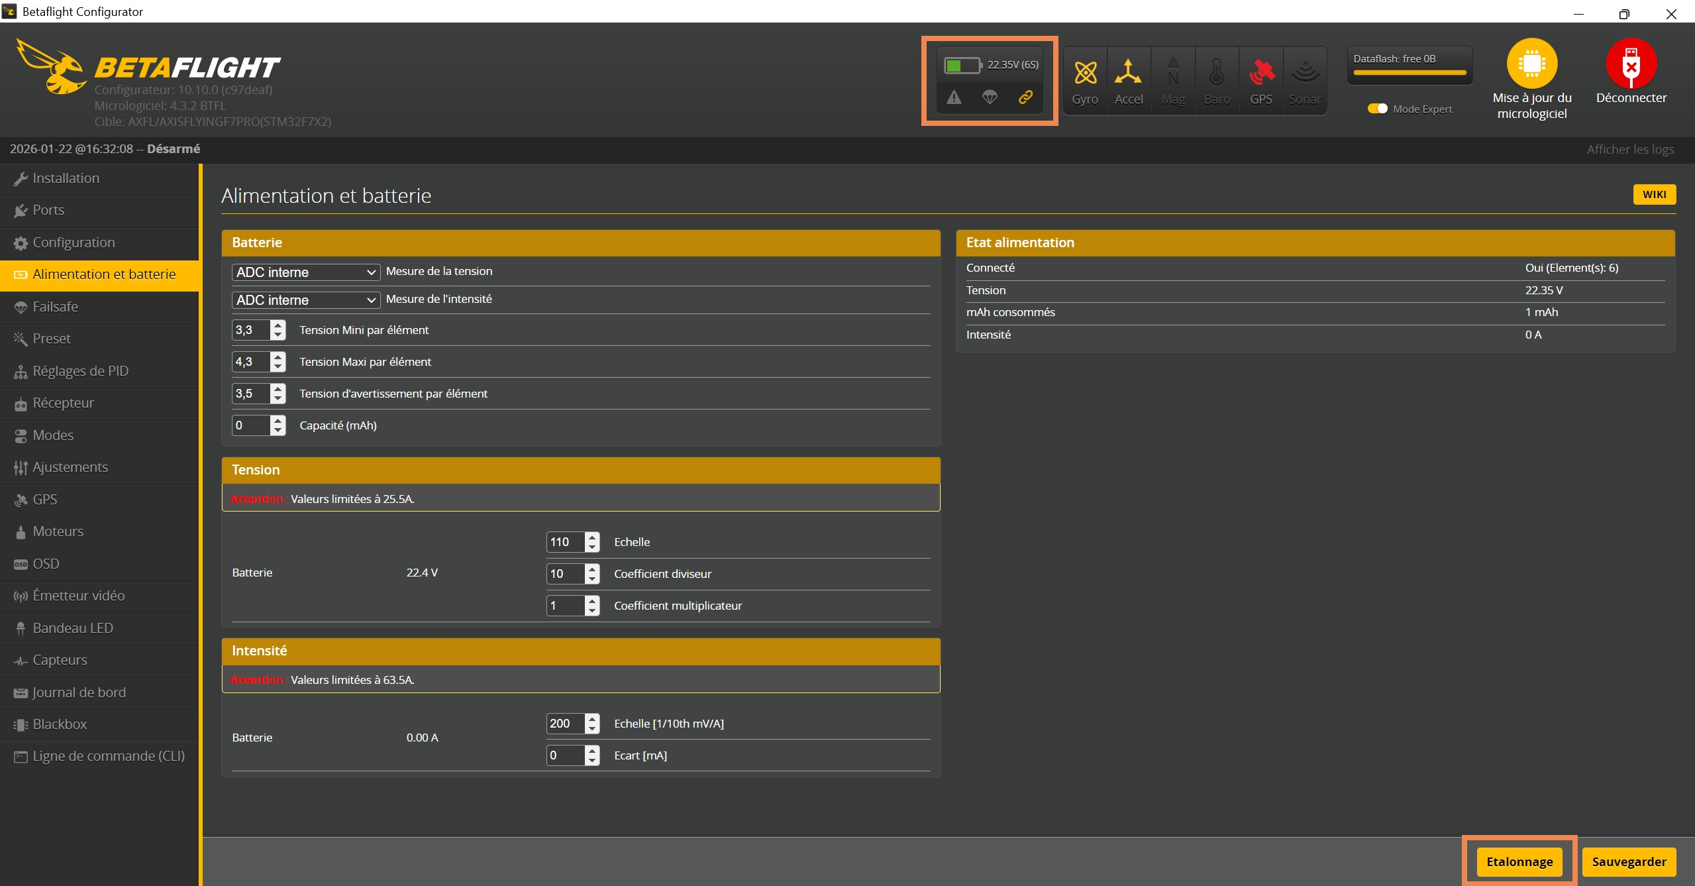Open the Failsafe tab

(x=56, y=307)
